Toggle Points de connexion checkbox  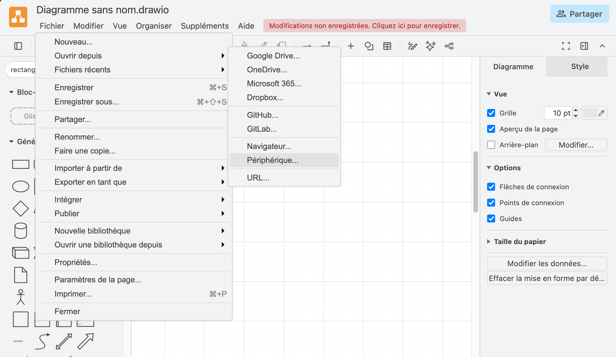491,203
